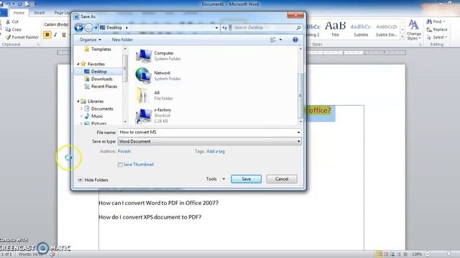Apply the Title style in Word
The width and height of the screenshot is (460, 258).
coord(335,29)
